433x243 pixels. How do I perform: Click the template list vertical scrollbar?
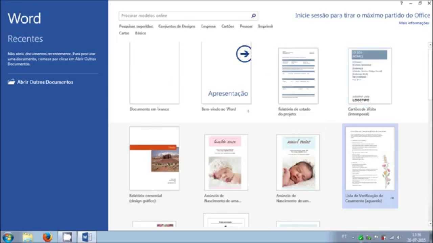click(x=430, y=135)
